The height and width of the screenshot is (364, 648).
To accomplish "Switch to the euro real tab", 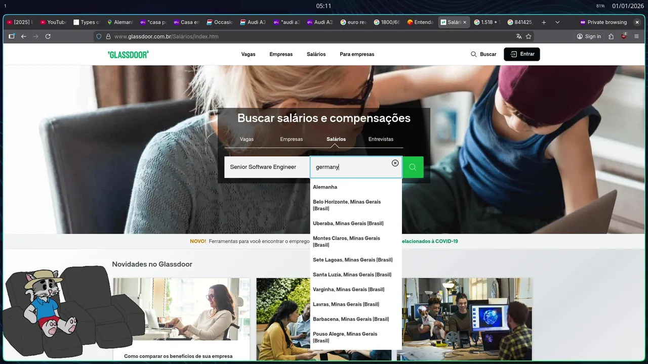I will pos(353,22).
